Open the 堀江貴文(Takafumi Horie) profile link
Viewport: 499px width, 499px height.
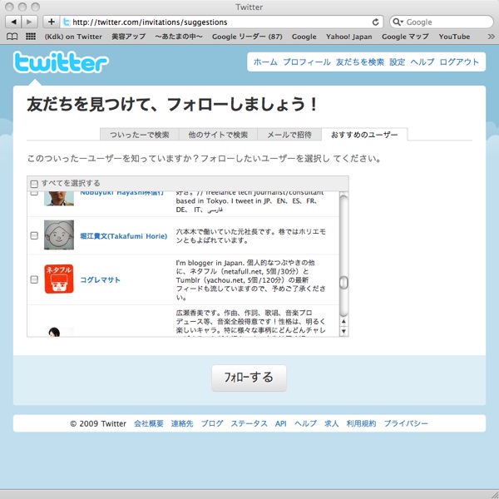pos(123,236)
